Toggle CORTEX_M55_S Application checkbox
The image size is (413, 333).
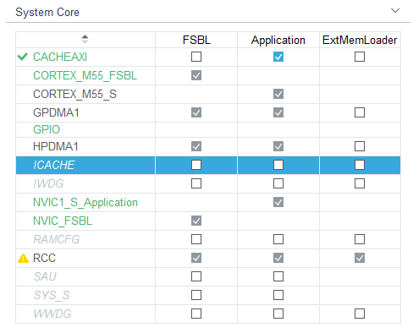278,94
